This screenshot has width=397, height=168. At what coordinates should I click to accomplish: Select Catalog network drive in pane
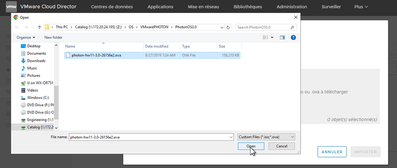pyautogui.click(x=37, y=127)
